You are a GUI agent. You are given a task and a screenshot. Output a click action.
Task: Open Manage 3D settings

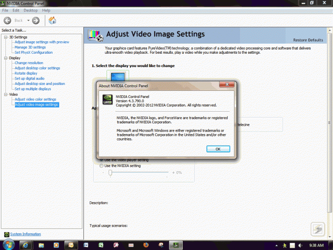(x=30, y=47)
